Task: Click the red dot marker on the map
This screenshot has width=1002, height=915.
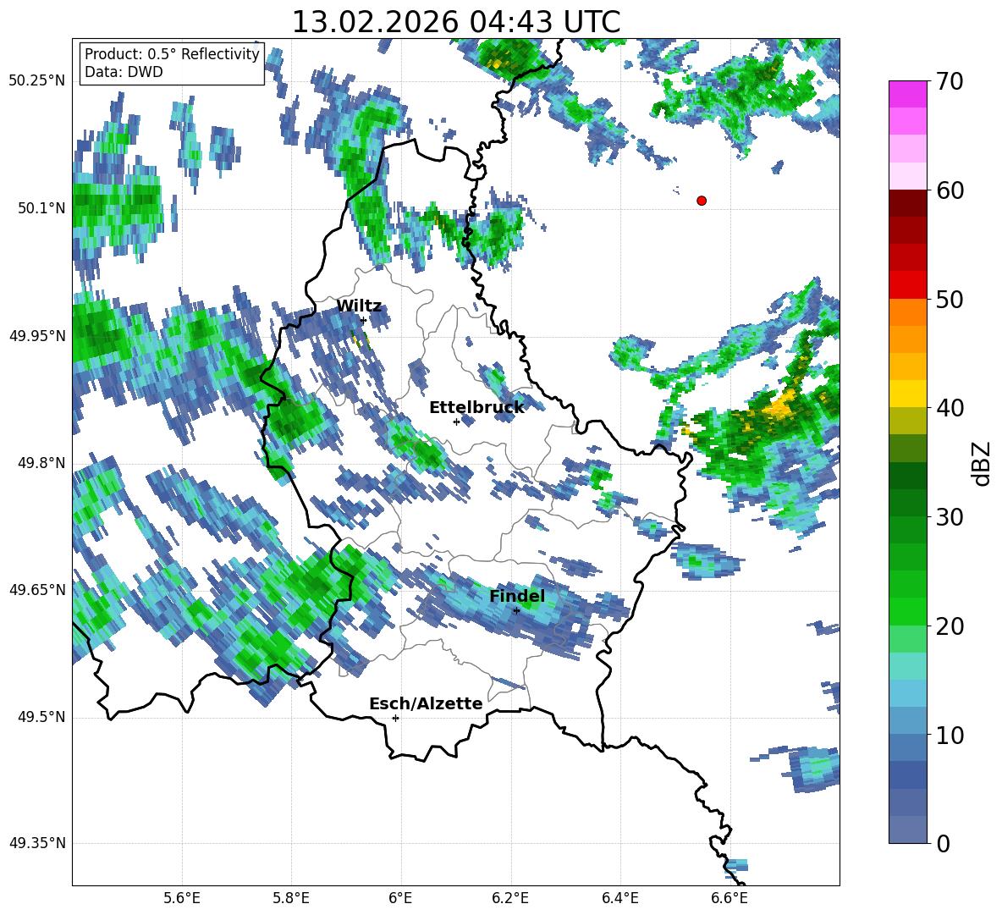Action: (x=701, y=201)
